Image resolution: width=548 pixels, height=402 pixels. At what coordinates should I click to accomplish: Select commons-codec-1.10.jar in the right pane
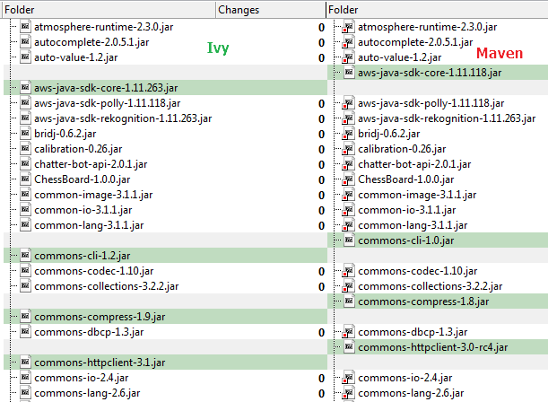[418, 271]
